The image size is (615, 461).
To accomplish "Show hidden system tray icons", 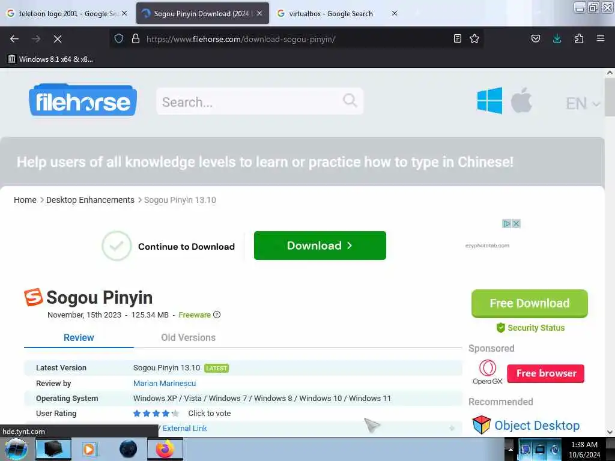I will coord(510,449).
